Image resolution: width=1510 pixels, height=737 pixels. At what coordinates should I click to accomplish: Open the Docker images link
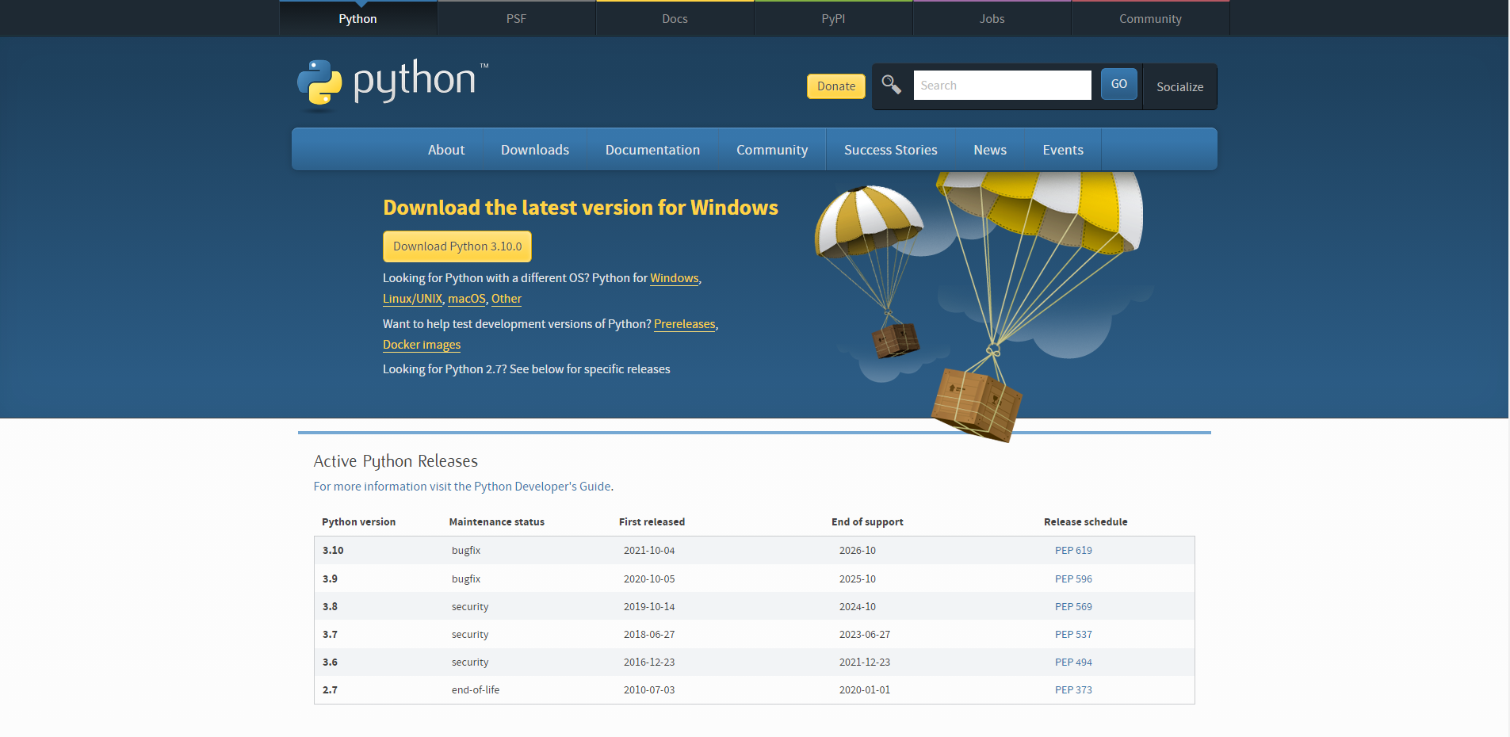[x=421, y=344]
